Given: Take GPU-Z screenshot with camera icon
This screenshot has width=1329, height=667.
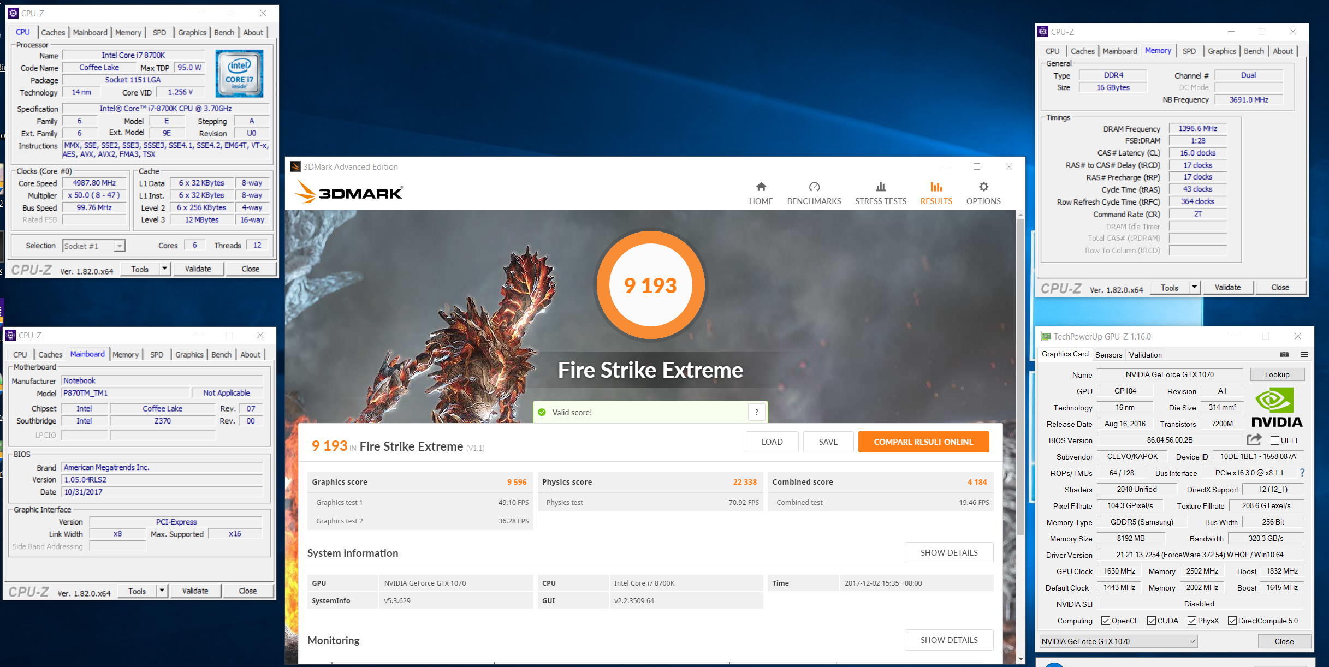Looking at the screenshot, I should pyautogui.click(x=1284, y=354).
